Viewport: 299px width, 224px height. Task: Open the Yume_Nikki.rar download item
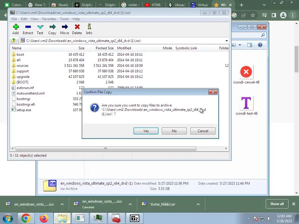(162, 204)
